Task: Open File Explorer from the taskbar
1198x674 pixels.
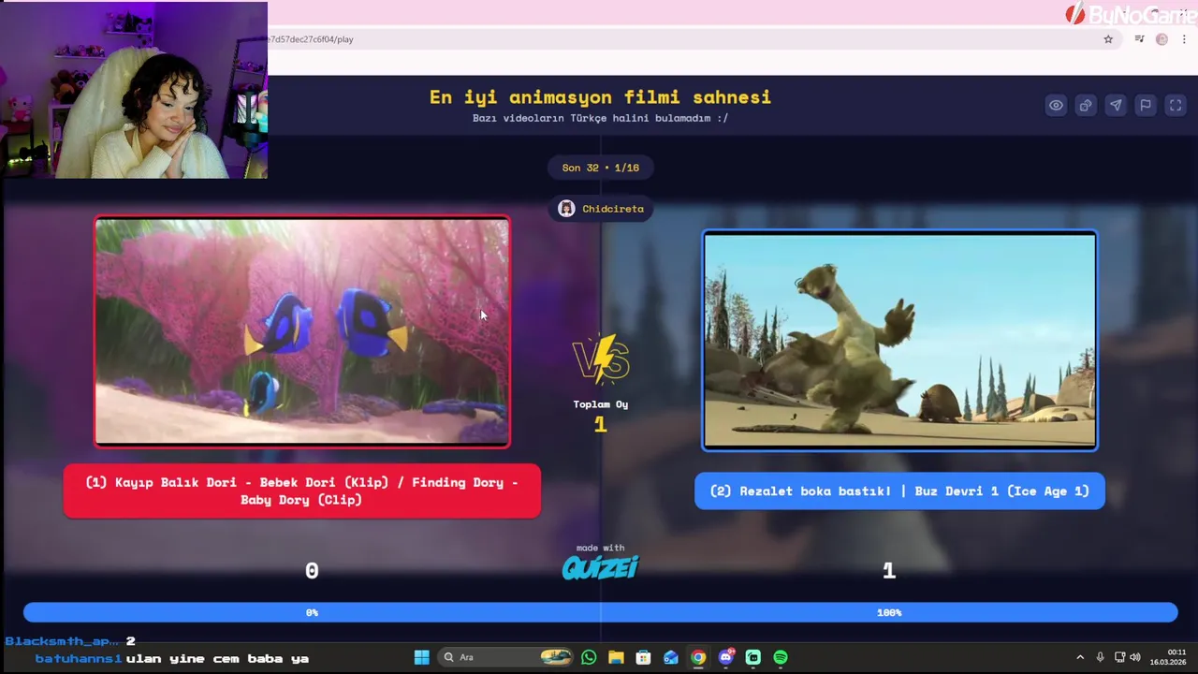Action: (x=616, y=657)
